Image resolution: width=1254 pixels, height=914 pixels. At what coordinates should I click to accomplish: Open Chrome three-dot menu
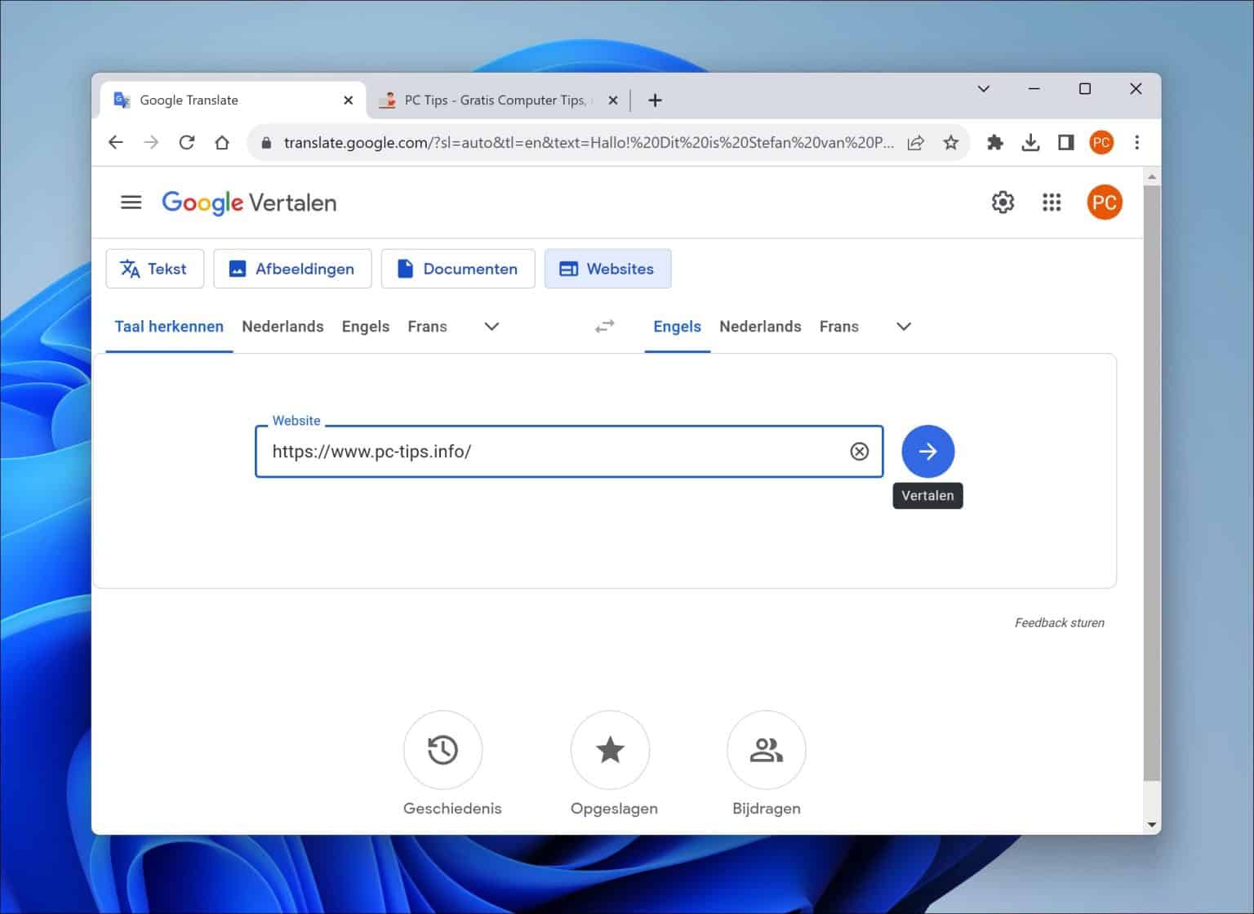(1136, 142)
